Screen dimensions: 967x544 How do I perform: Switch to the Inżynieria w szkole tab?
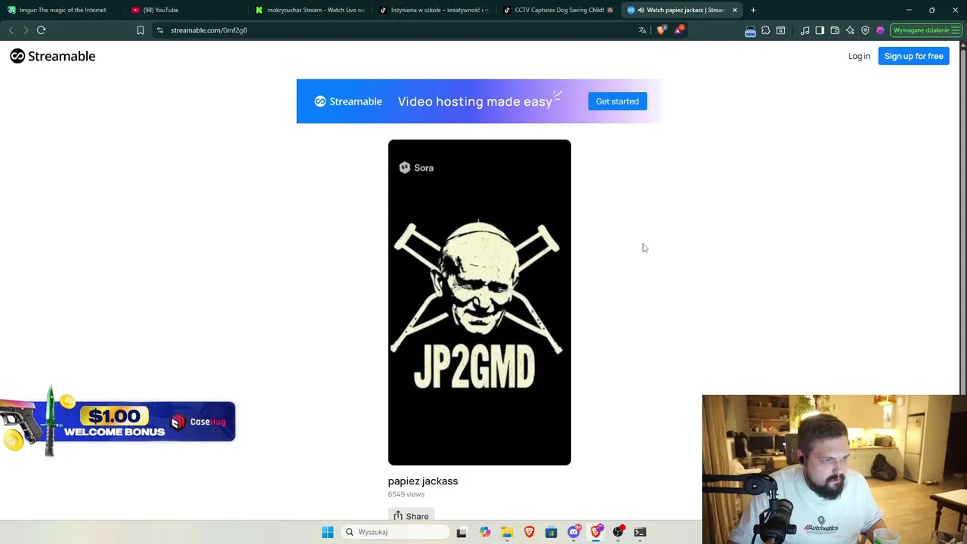coord(434,10)
